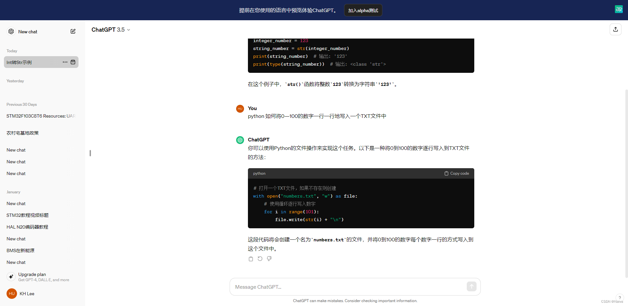The width and height of the screenshot is (628, 306).
Task: Open the ChatGPT 3.5 model dropdown
Action: [111, 30]
